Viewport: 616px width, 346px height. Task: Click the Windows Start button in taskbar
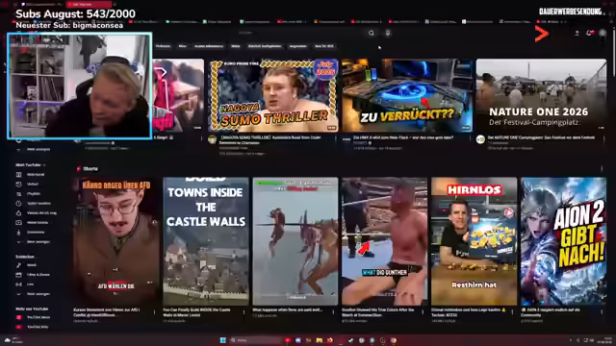pos(222,340)
